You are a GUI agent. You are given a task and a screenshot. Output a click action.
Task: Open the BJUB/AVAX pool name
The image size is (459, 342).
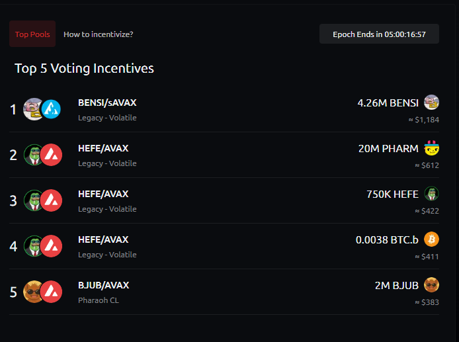click(x=103, y=285)
